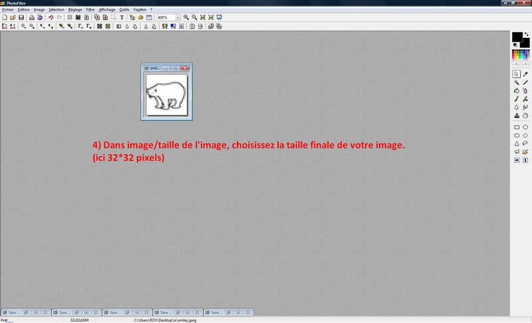Select the Brush tool
532x323 pixels.
coord(517,99)
